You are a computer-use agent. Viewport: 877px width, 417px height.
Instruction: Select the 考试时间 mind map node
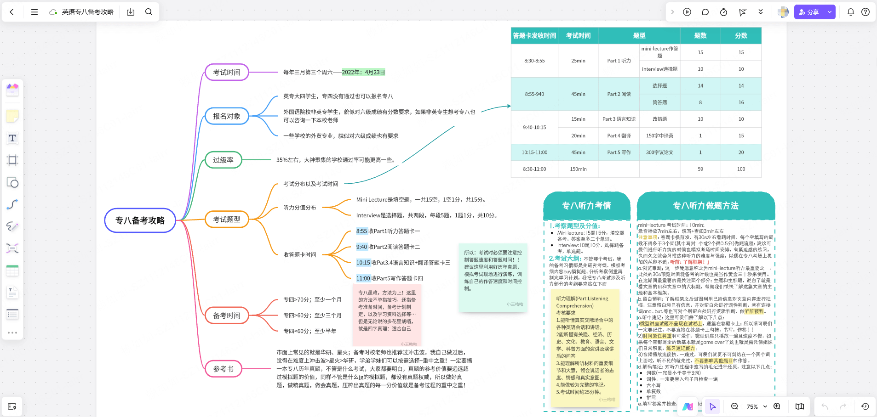(227, 72)
